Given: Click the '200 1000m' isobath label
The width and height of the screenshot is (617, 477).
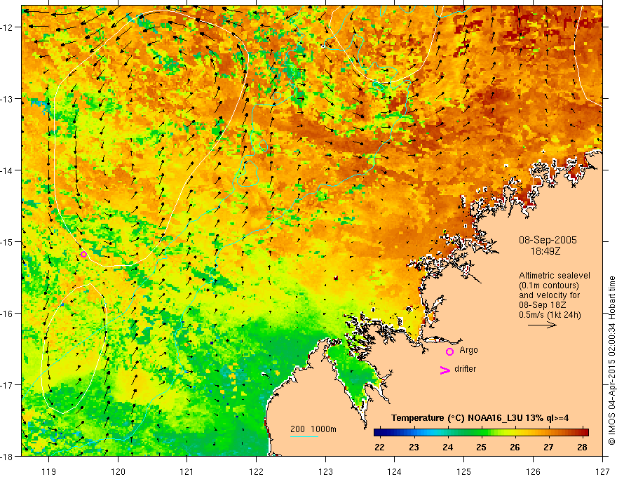Looking at the screenshot, I should point(313,429).
